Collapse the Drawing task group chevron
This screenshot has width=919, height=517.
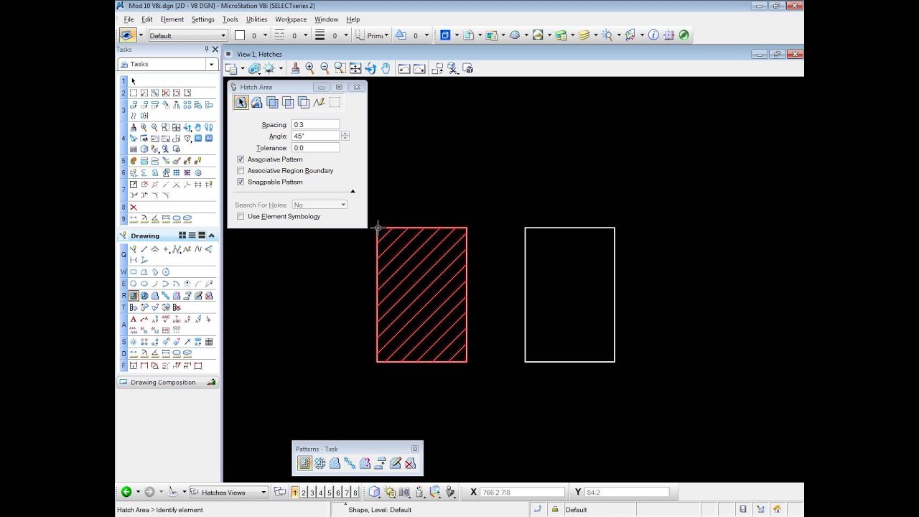(211, 236)
